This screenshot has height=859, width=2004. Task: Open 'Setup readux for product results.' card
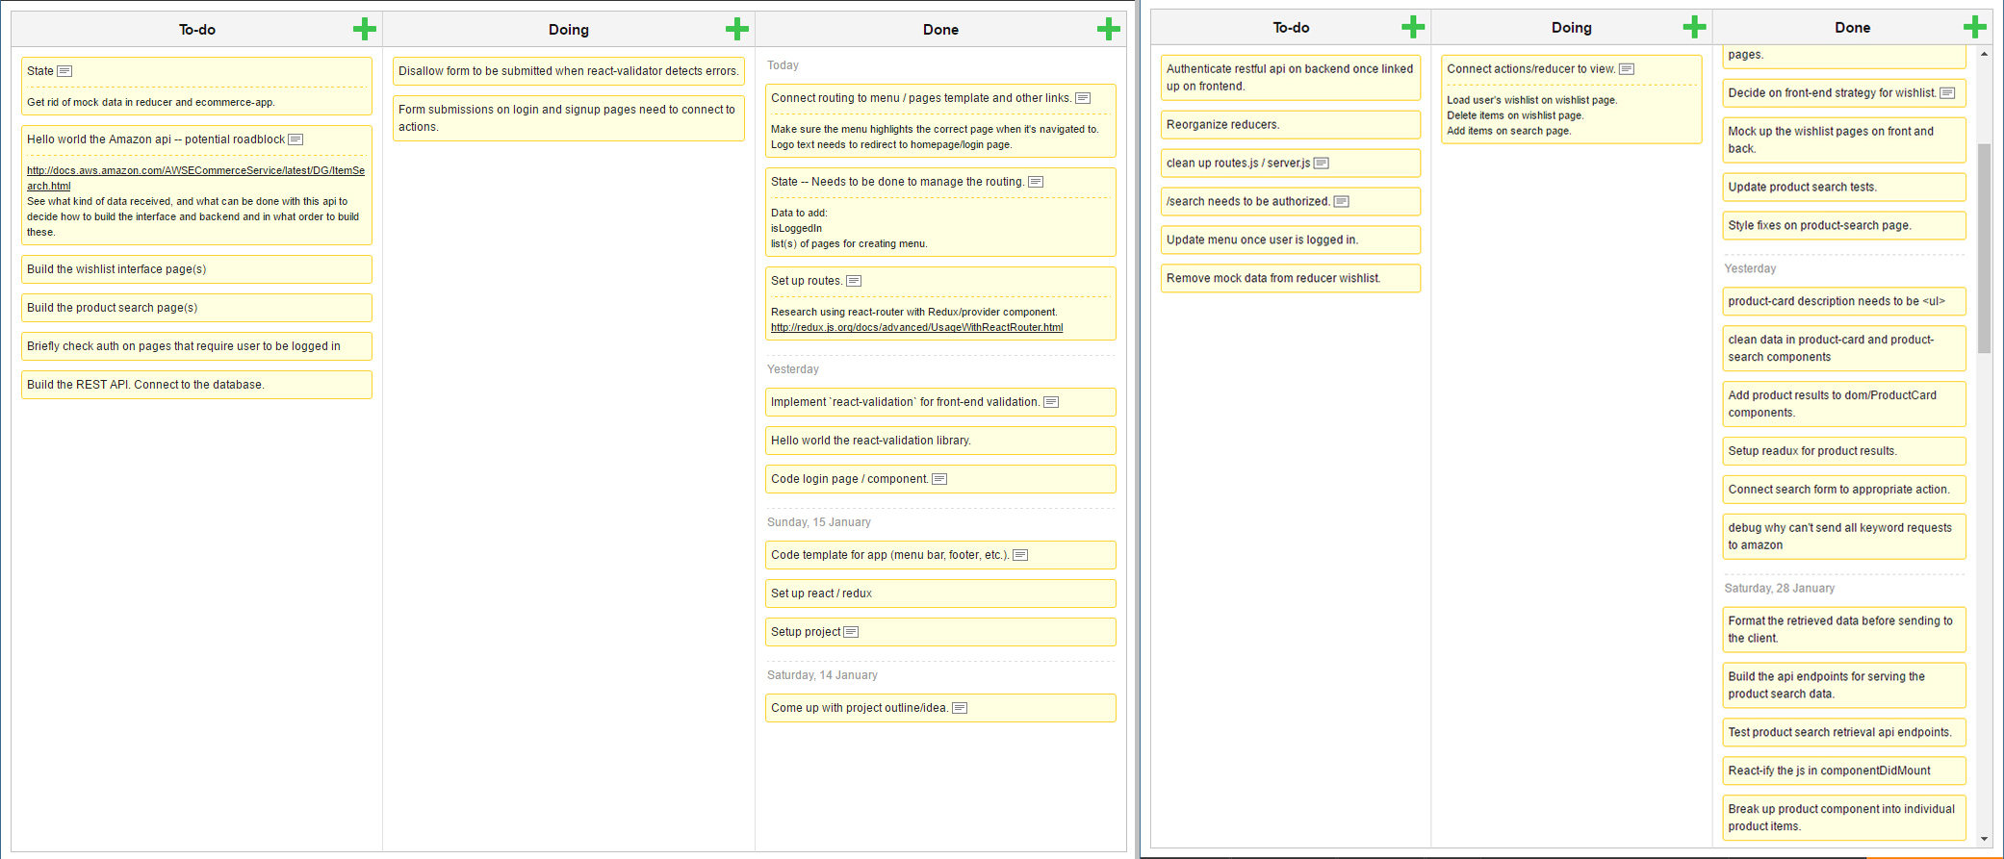tap(1844, 451)
